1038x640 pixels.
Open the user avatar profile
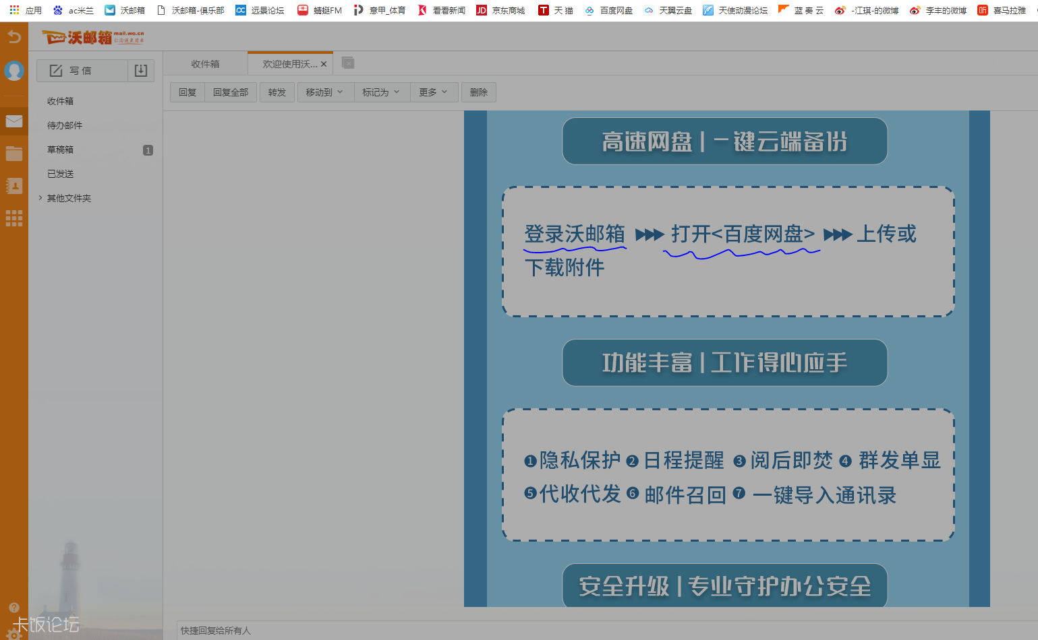14,70
